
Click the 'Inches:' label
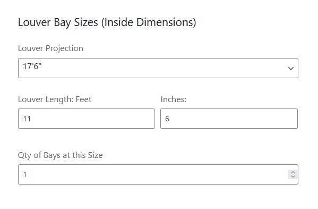(x=174, y=99)
